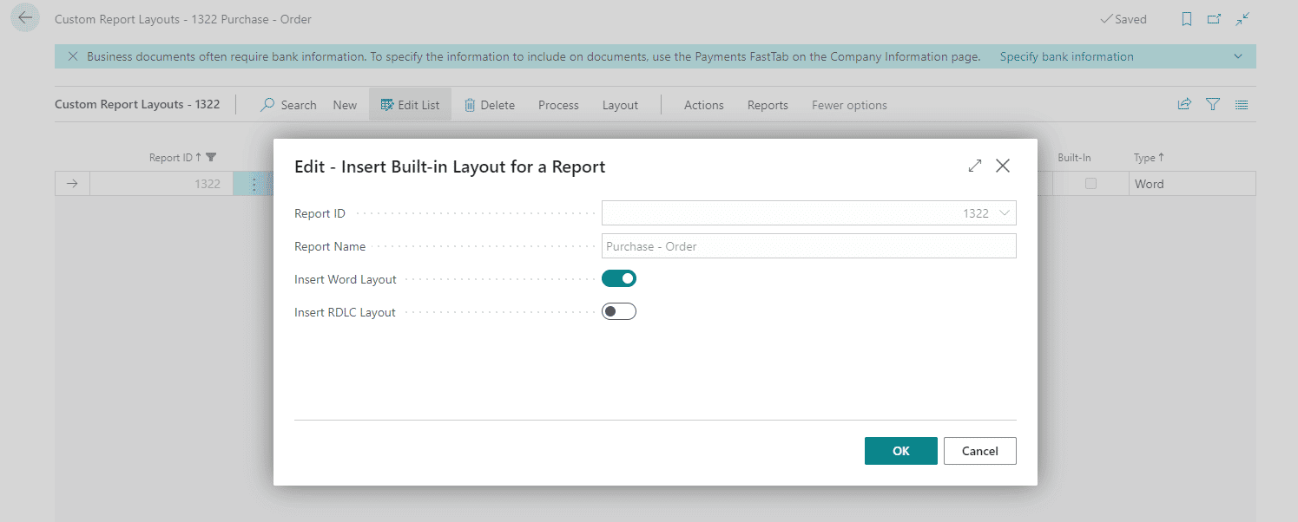Open the Bookmark icon top right
Screen dimensions: 1298x522
pyautogui.click(x=1186, y=18)
